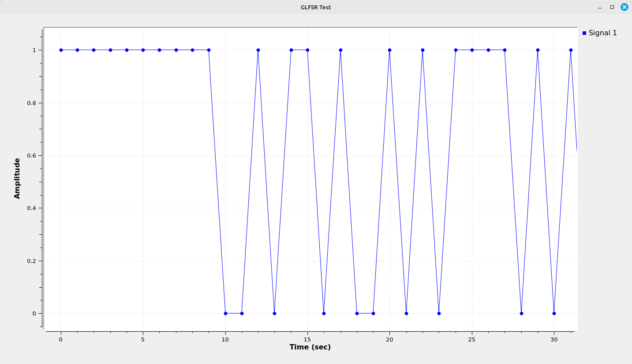
Task: Click the peak point at time 20
Action: click(x=389, y=50)
